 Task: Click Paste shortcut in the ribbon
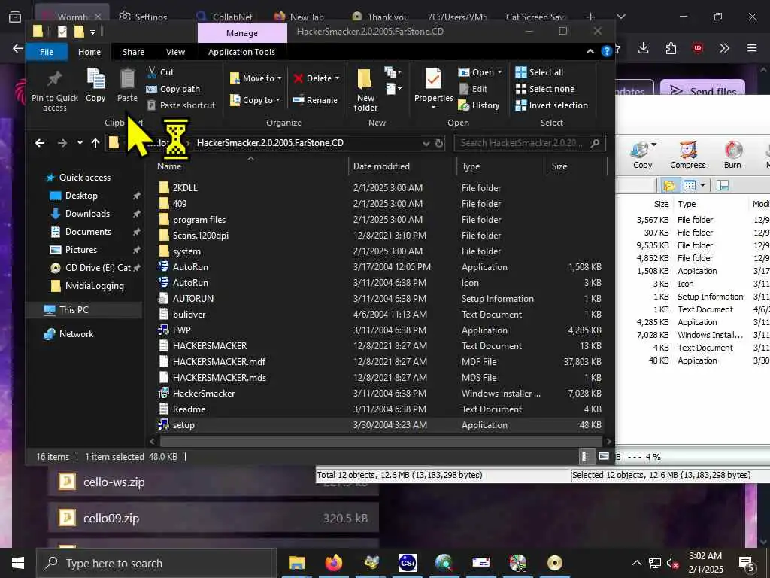point(180,105)
